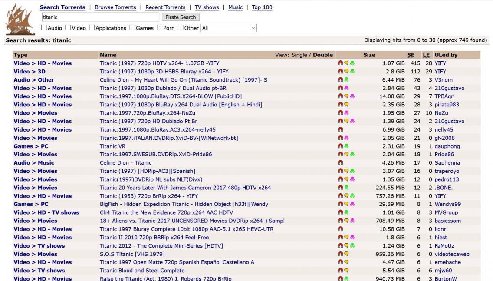This screenshot has width=493, height=281.
Task: Sort by the ULed by header
Action: (446, 55)
